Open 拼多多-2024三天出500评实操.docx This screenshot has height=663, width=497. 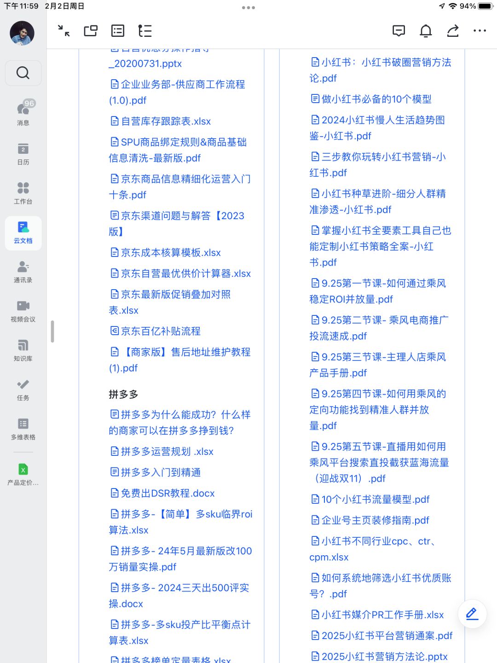coord(179,596)
